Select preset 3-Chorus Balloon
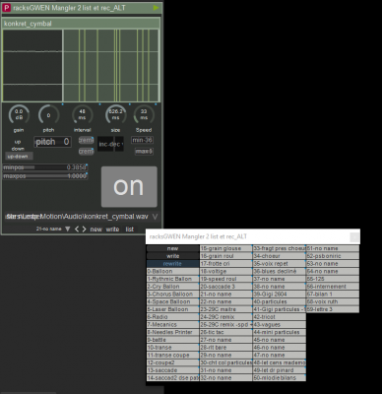This screenshot has height=394, width=382. tap(172, 295)
